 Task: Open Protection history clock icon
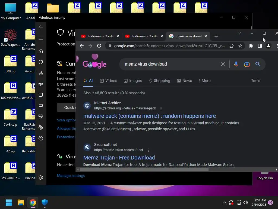point(41,138)
